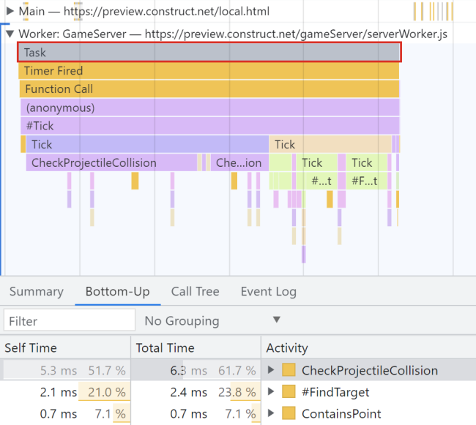476x425 pixels.
Task: Click the 2.4 ms total time cell
Action: 188,392
